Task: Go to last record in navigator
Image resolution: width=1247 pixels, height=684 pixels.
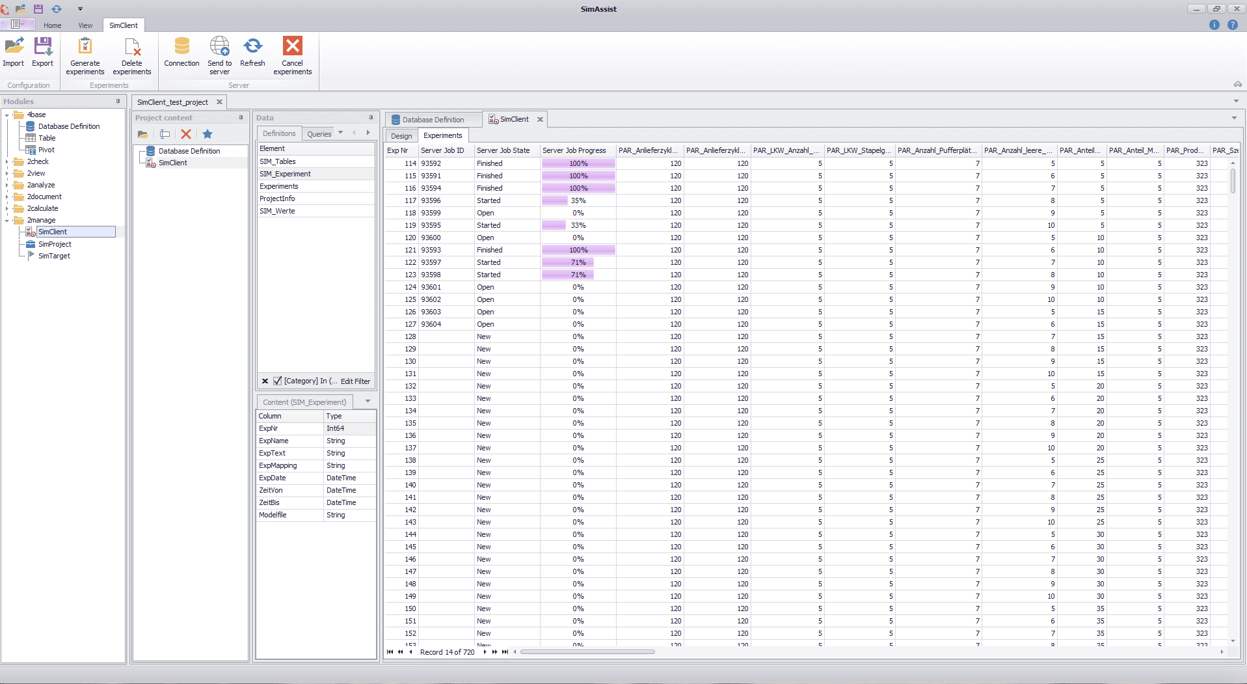Action: click(505, 651)
